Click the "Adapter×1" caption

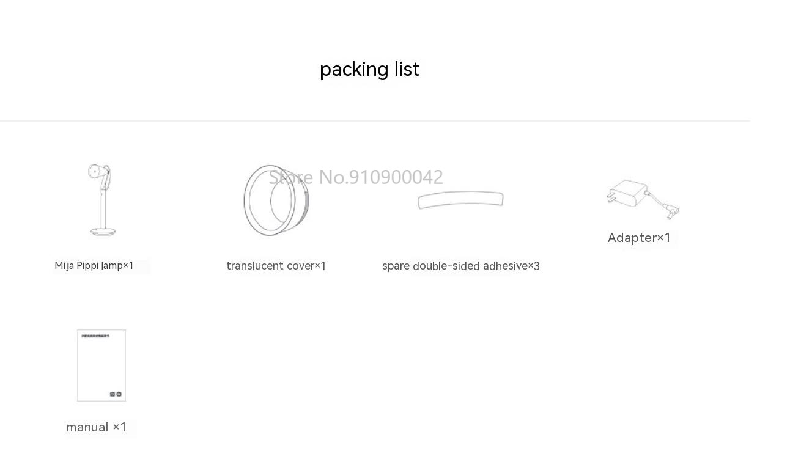coord(639,238)
